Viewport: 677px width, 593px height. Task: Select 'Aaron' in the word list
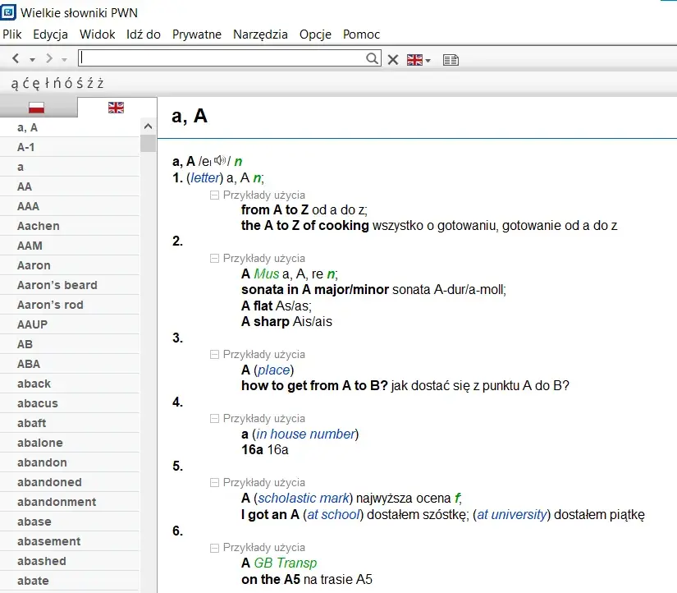70,265
